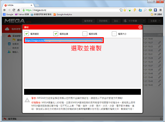
Task: Click the browser back arrow
Action: 5,10
